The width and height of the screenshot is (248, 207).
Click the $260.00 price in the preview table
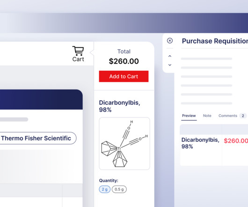(x=236, y=140)
